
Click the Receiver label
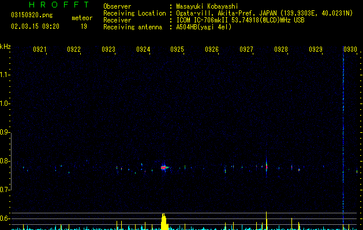pos(117,20)
